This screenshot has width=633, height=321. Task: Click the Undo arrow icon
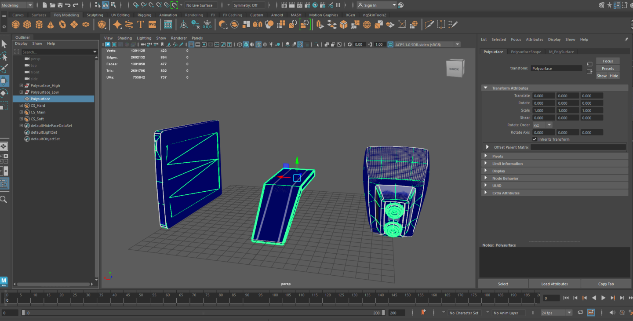[68, 5]
